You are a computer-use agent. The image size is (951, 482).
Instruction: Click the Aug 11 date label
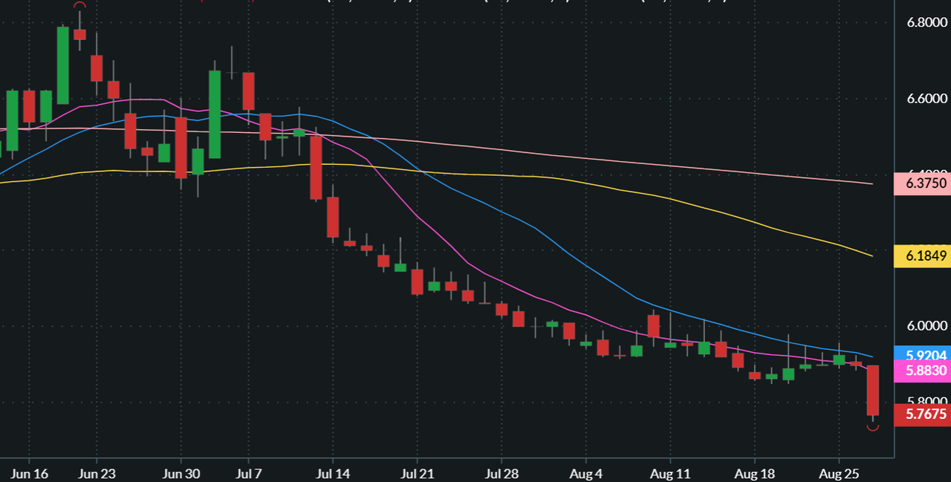pos(669,472)
